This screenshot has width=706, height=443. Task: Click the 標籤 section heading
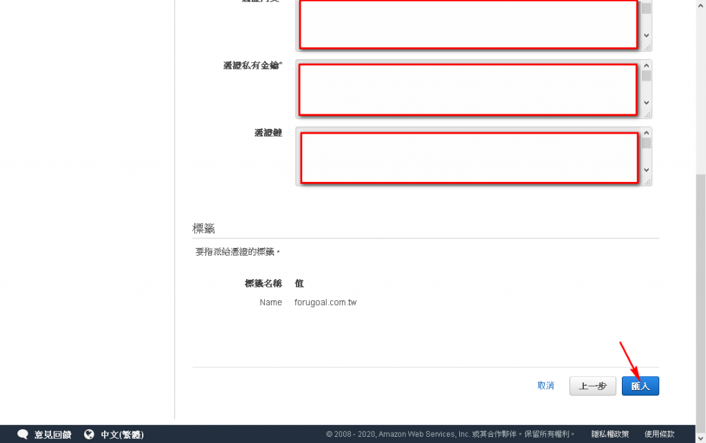pos(203,229)
